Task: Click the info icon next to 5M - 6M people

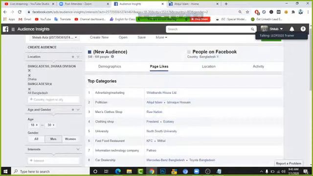Action: click(112, 57)
